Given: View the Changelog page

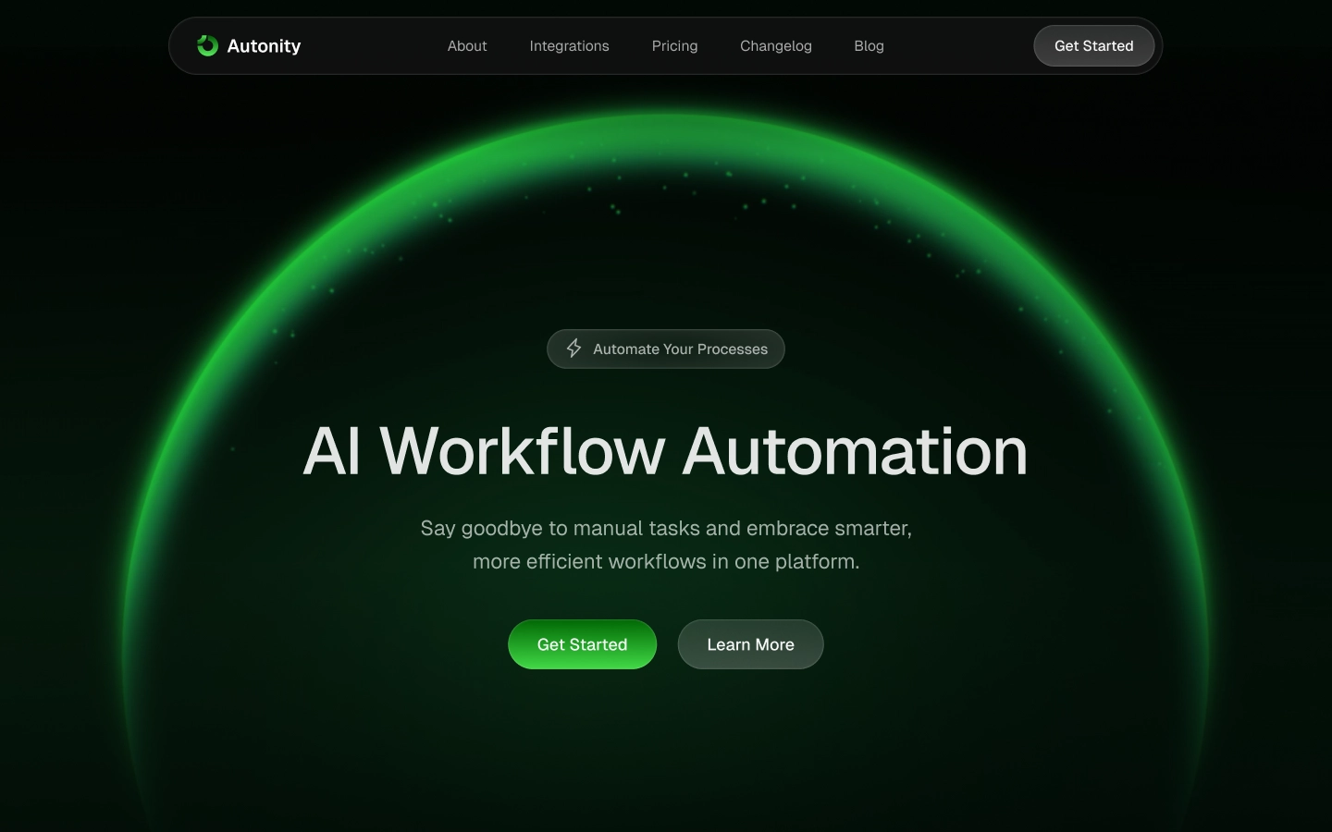Looking at the screenshot, I should pos(776,46).
